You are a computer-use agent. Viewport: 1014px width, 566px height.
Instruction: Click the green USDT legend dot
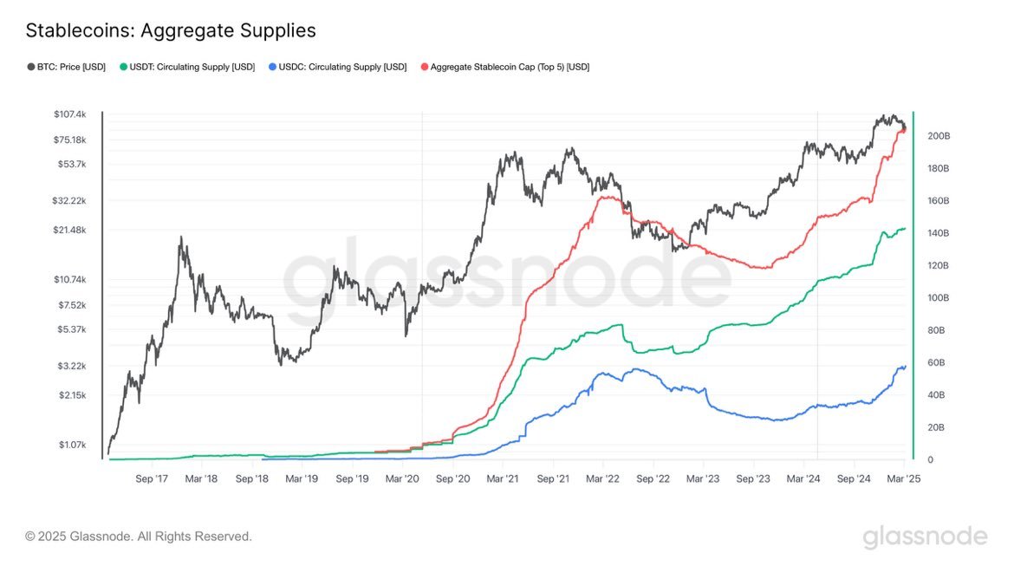coord(124,67)
